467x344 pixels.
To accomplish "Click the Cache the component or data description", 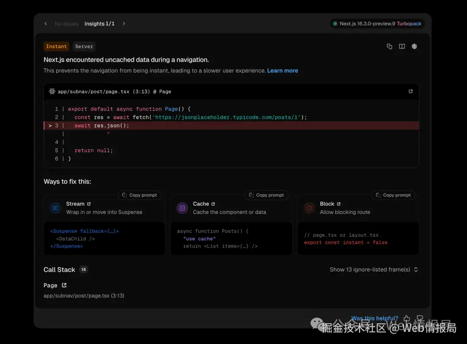I will pos(230,212).
